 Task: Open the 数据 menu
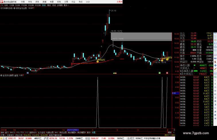click(44, 2)
